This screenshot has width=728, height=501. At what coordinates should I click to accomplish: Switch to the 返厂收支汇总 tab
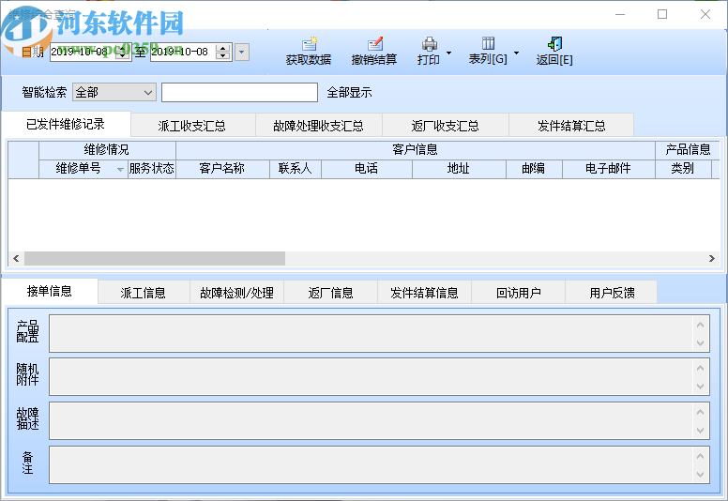pos(446,126)
